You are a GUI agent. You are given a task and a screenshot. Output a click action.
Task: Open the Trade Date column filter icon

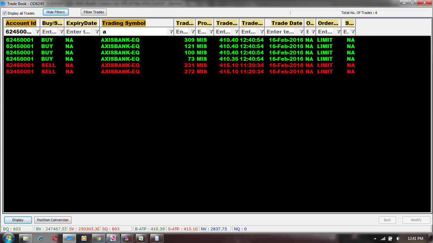(x=302, y=32)
